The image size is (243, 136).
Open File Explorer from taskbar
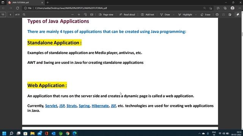click(x=32, y=133)
